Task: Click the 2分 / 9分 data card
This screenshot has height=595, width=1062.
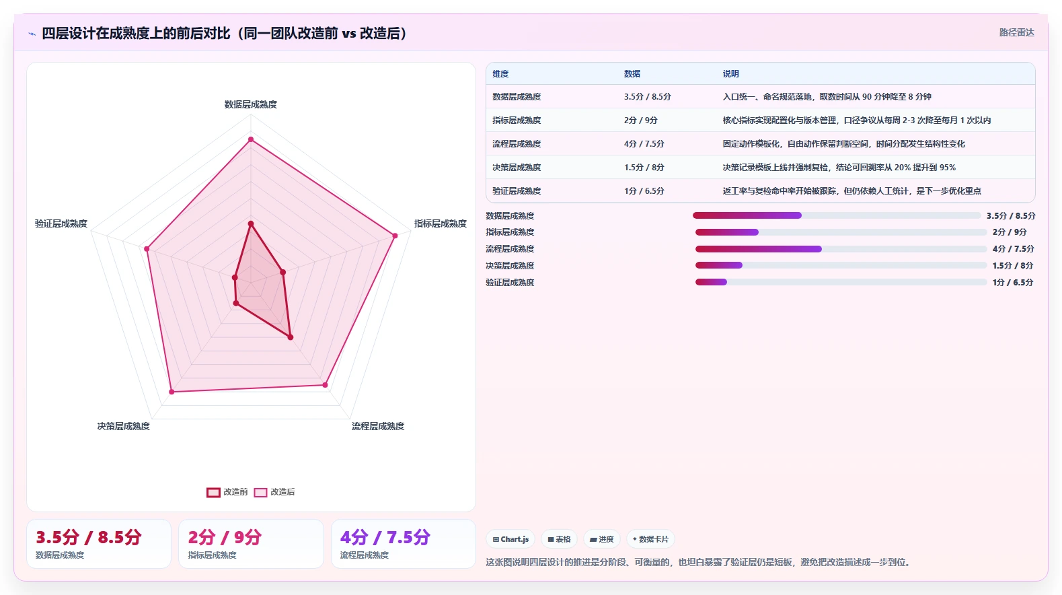Action: (251, 544)
